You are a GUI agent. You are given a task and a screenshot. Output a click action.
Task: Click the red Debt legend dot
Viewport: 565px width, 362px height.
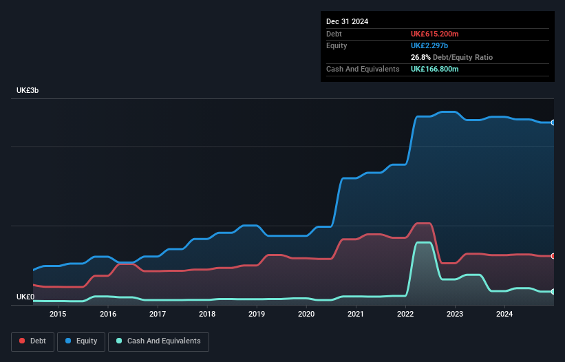22,341
